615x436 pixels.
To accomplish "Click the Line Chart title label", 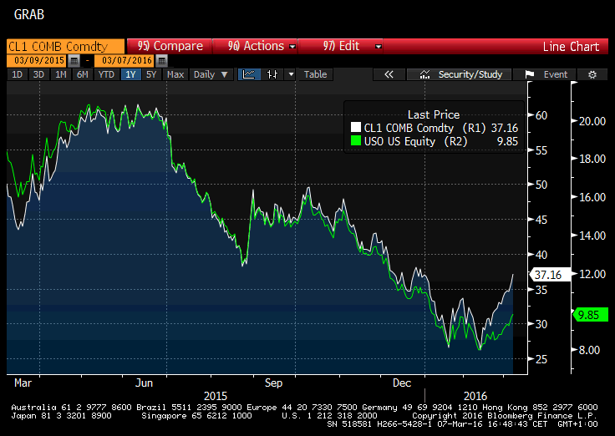I will [571, 47].
